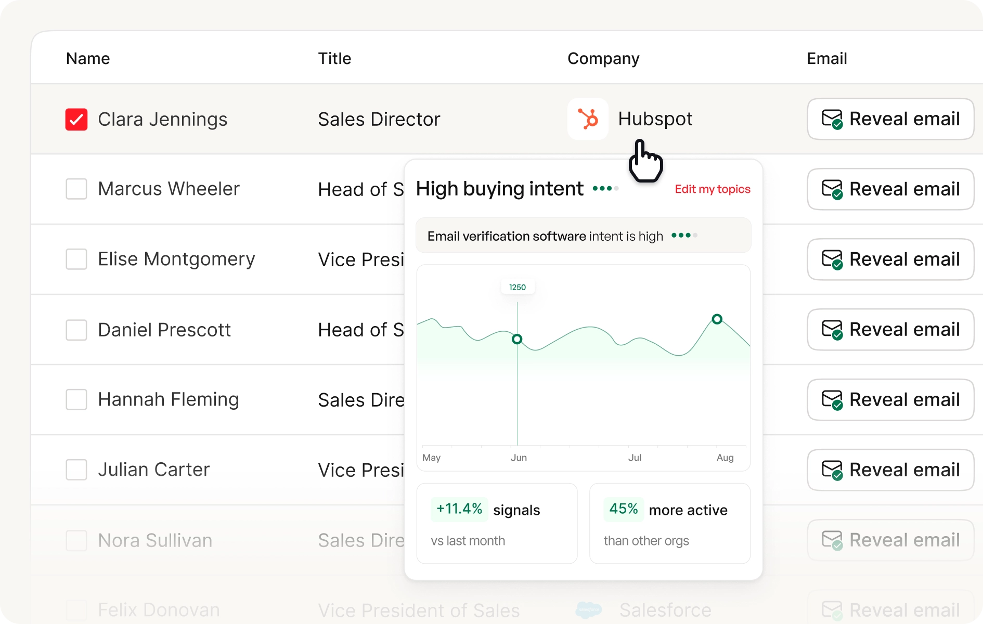Viewport: 983px width, 624px height.
Task: Select the checkbox beside Marcus Wheeler
Action: click(x=76, y=189)
